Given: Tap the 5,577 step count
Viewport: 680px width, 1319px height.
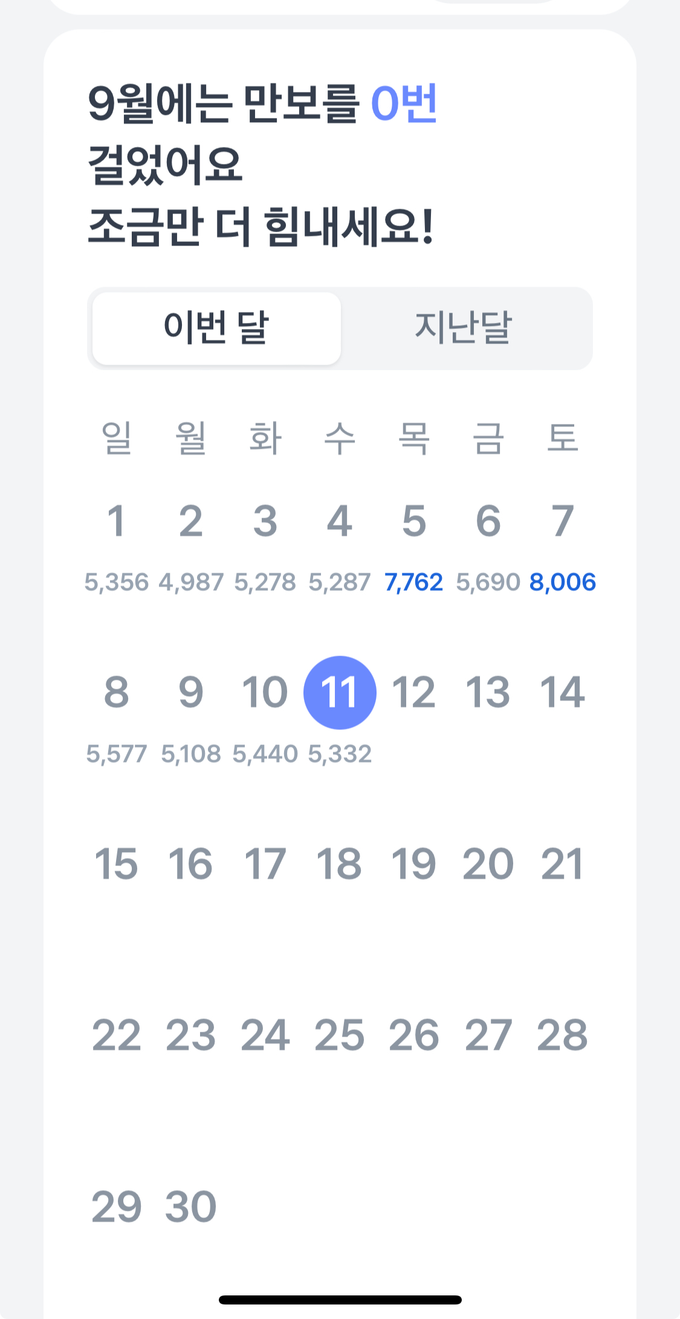Looking at the screenshot, I should 117,754.
